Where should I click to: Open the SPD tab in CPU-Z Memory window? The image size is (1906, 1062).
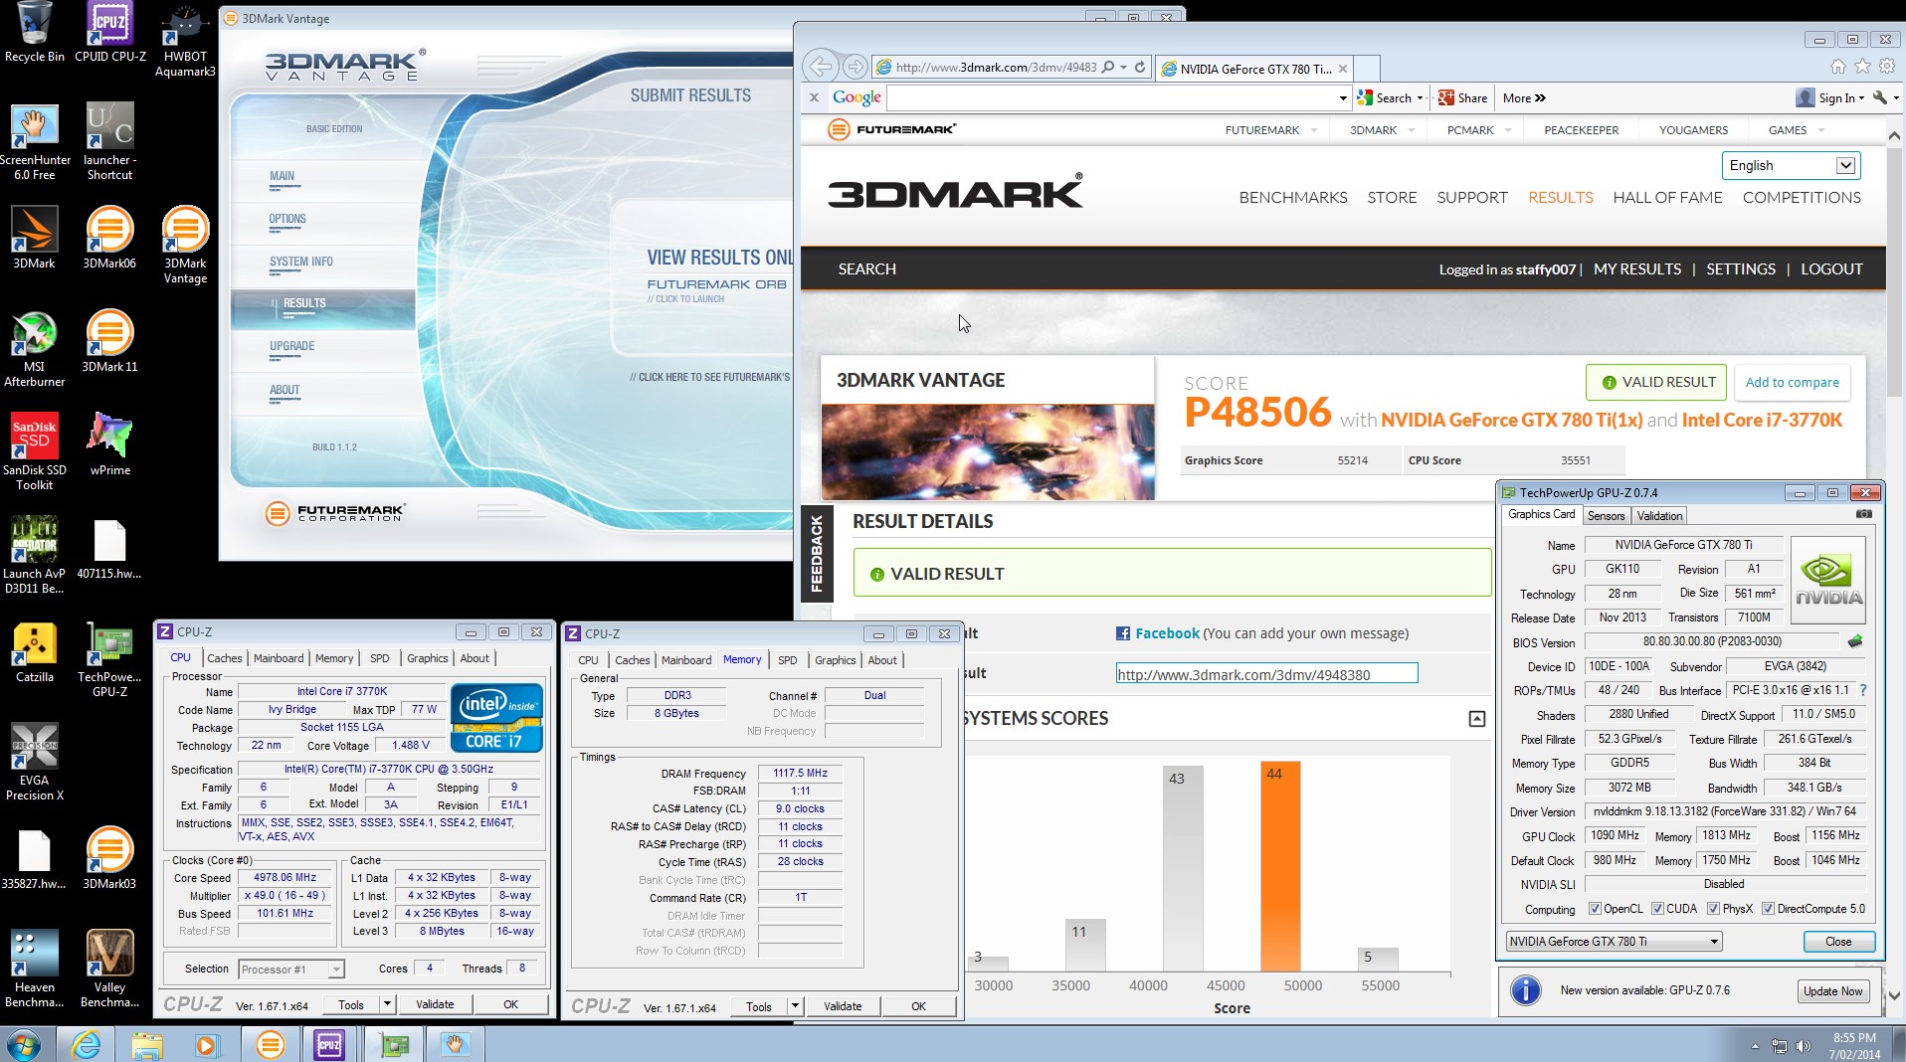[x=787, y=660]
